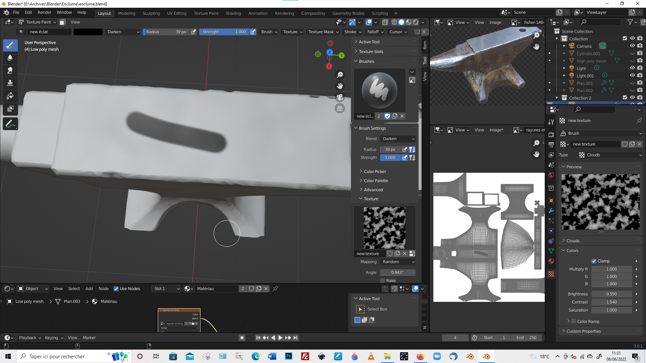The image size is (646, 363).
Task: Open the Mapping Random dropdown
Action: (x=398, y=262)
